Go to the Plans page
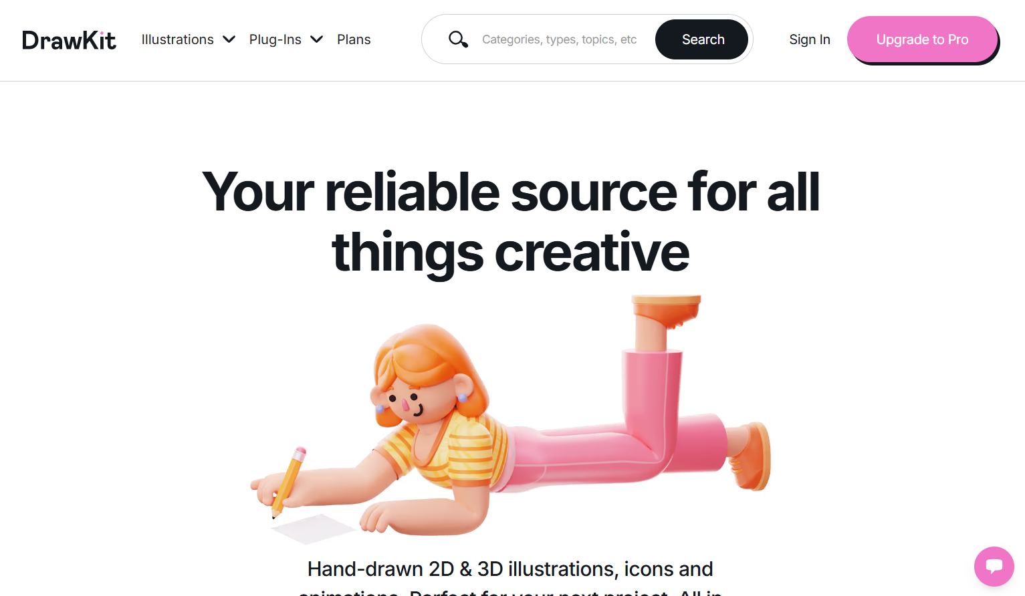Screen dimensions: 1025x596 coord(354,39)
